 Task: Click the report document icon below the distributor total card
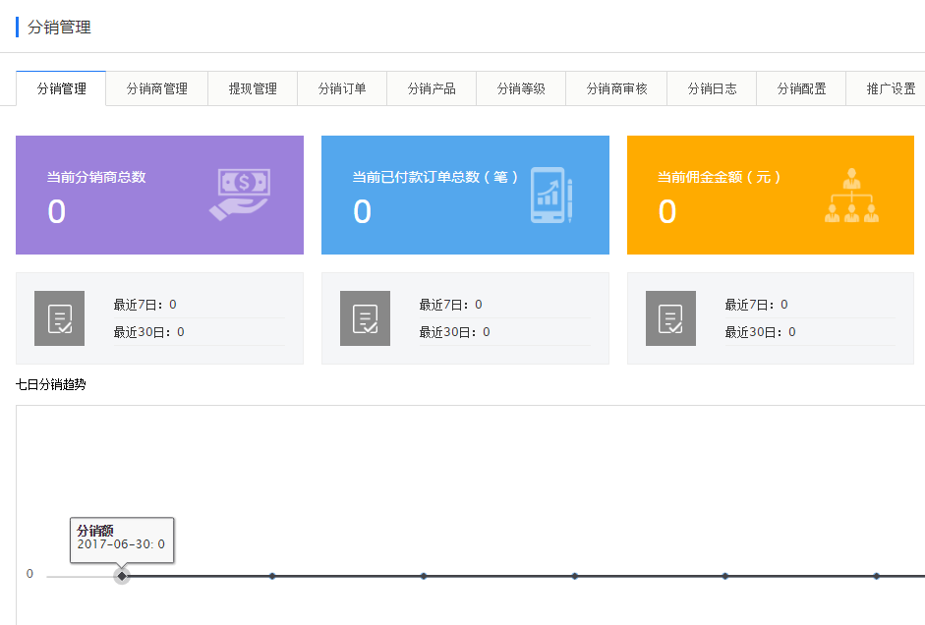pos(60,317)
